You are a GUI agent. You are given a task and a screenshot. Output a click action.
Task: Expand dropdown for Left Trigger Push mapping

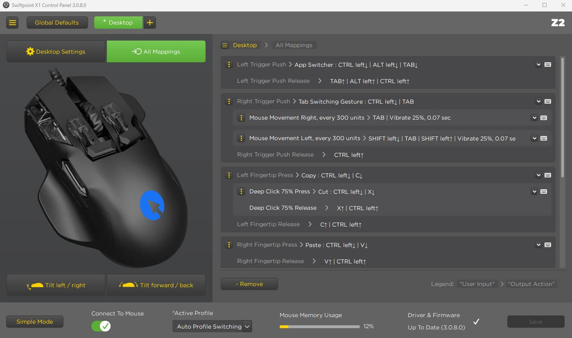(538, 65)
